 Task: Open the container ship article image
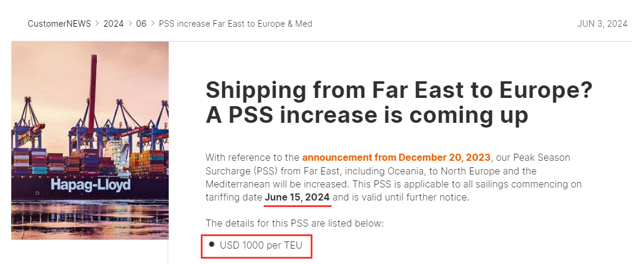point(89,141)
